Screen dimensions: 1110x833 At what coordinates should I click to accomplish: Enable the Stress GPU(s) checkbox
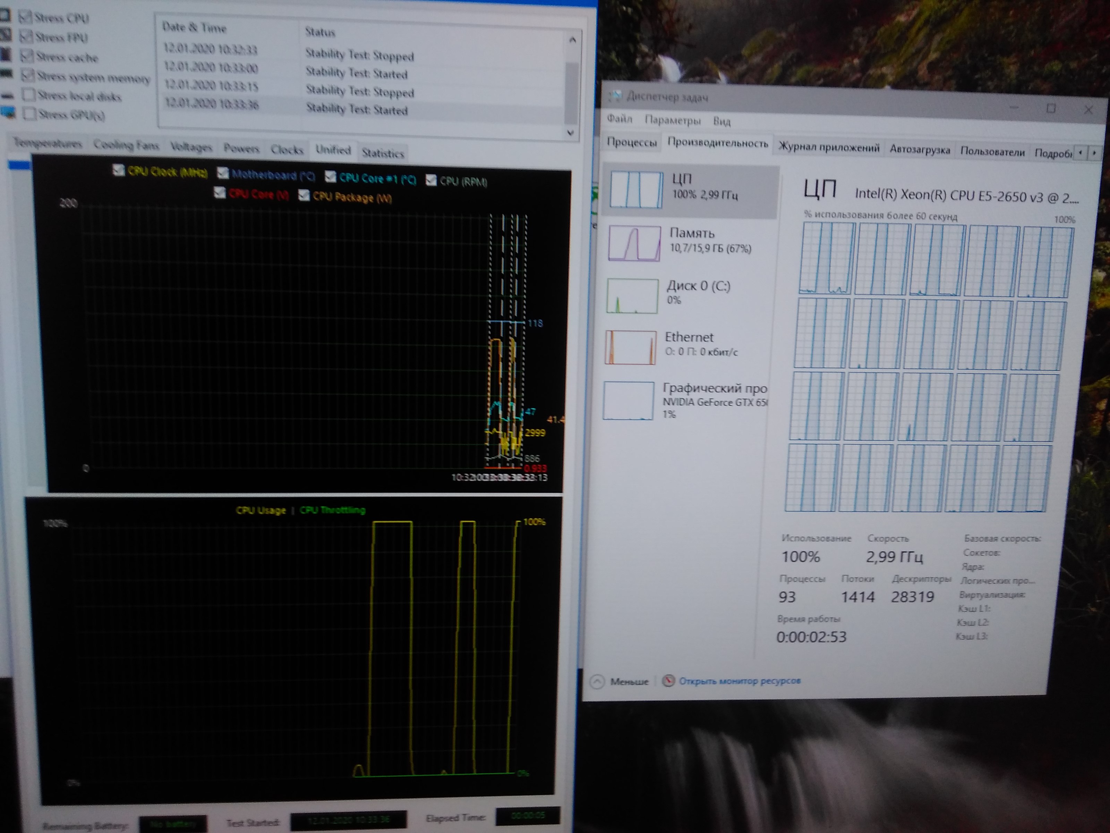coord(29,114)
